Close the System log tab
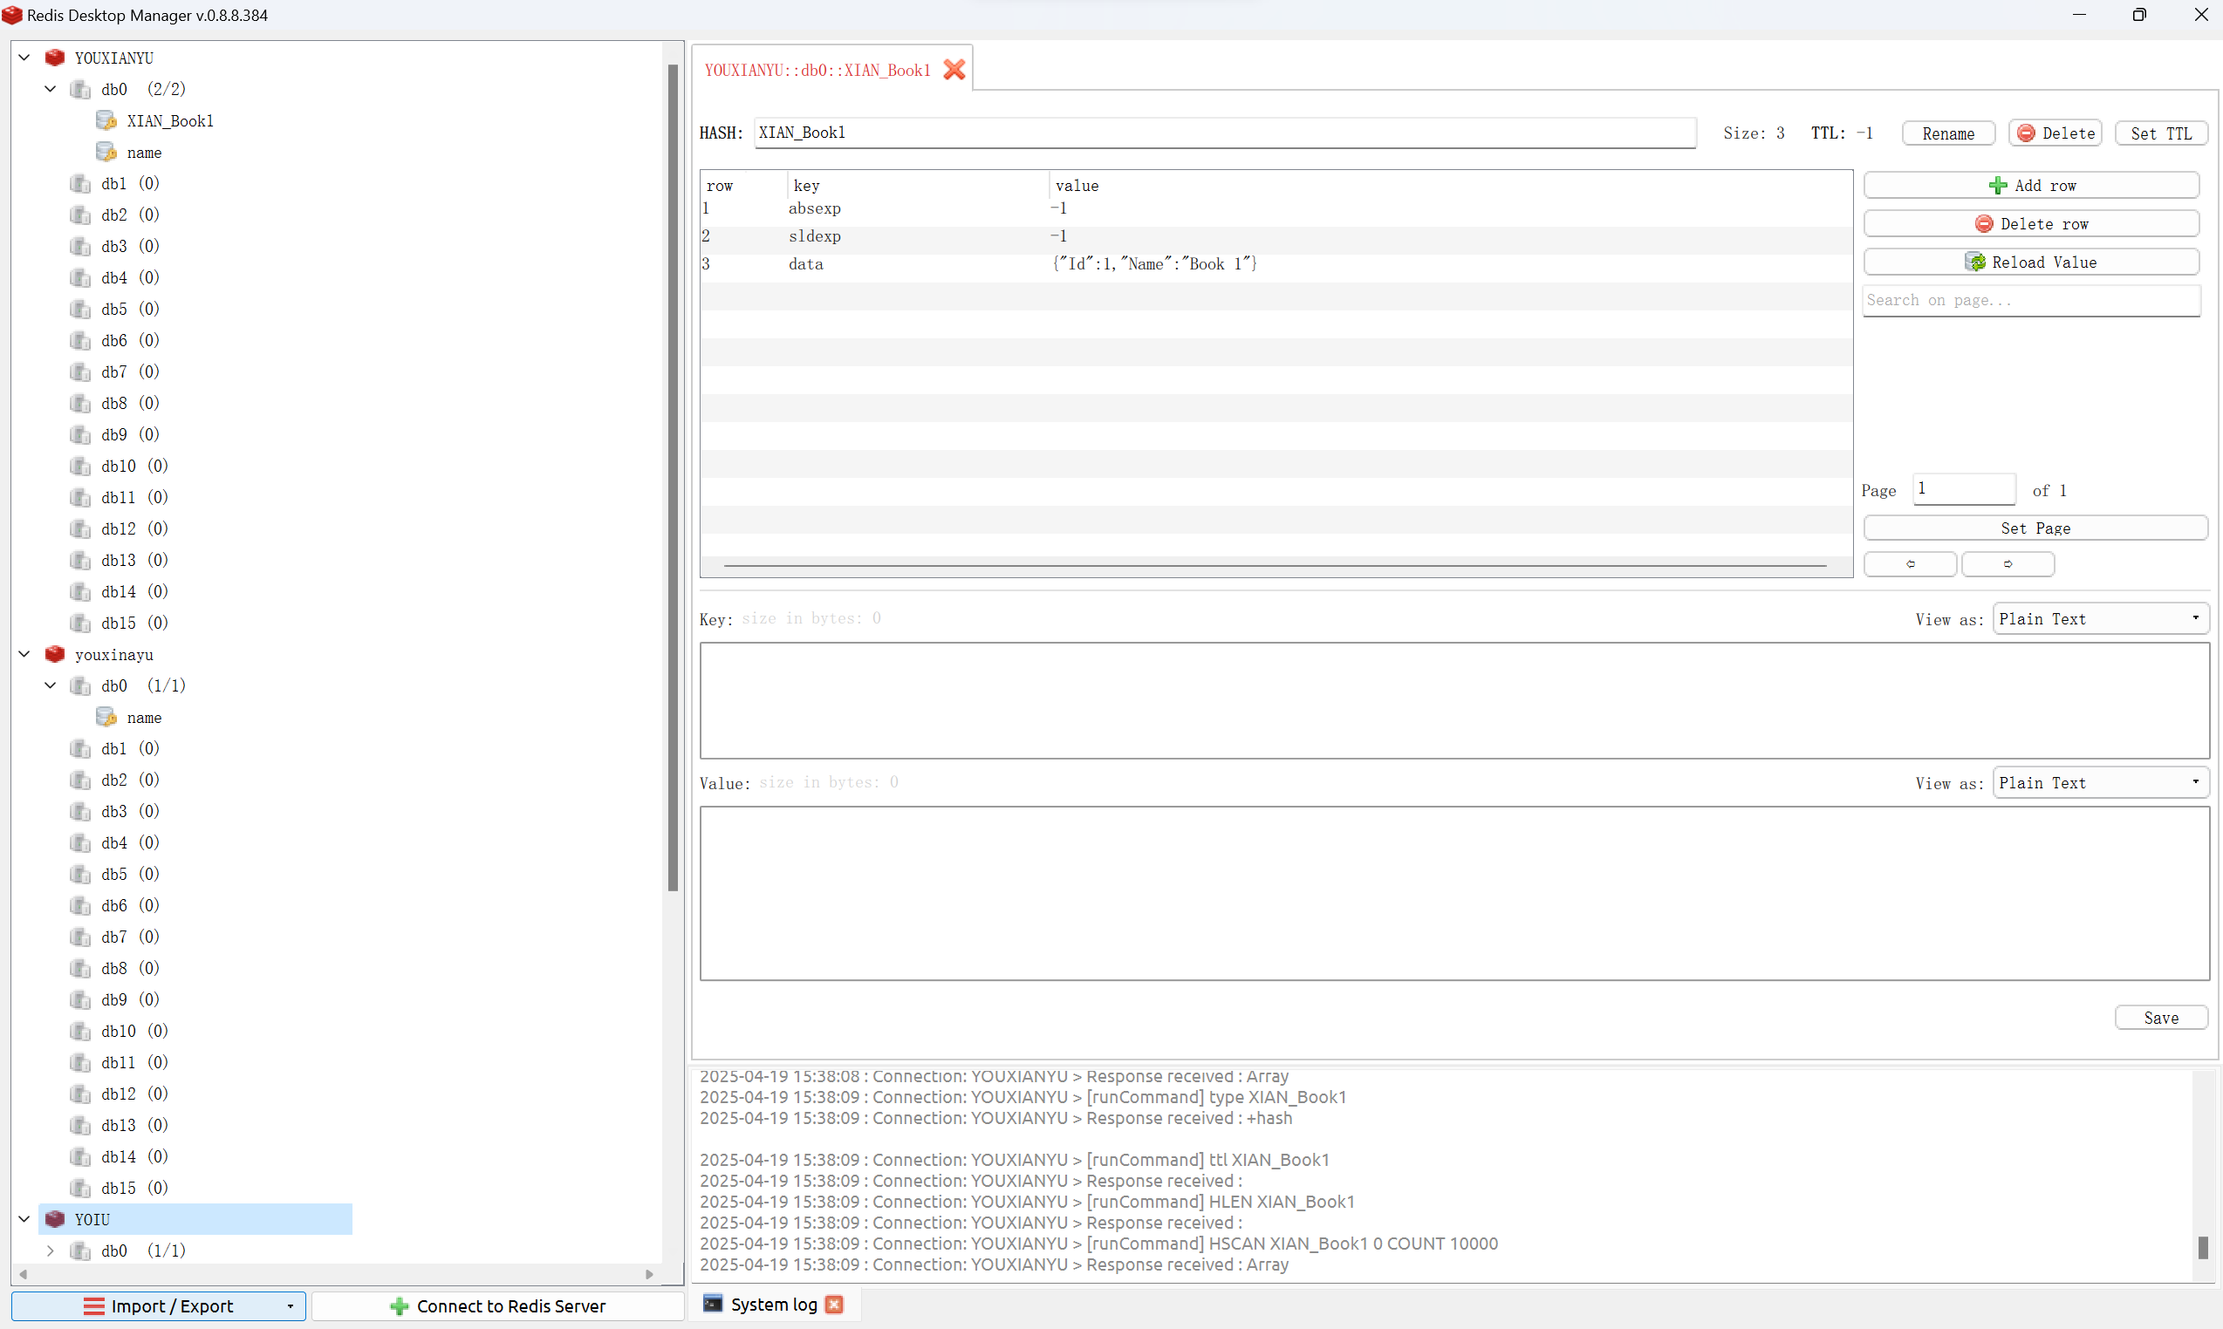 (834, 1304)
